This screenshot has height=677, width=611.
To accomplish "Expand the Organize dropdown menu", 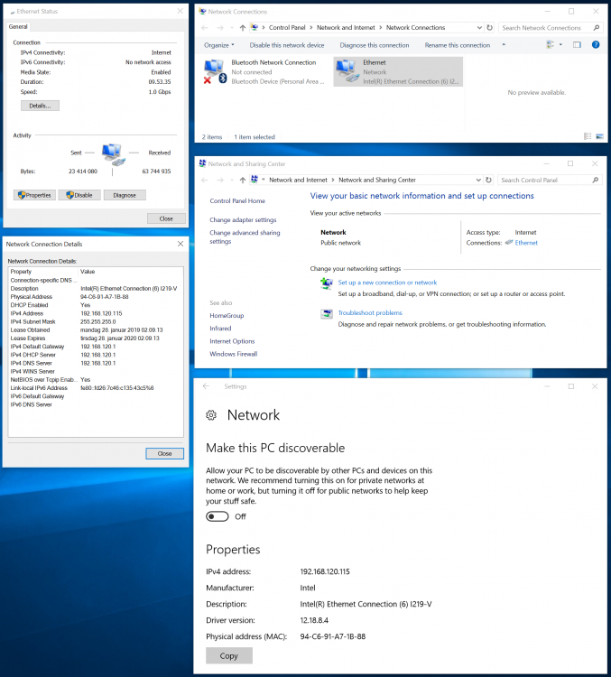I will coord(219,45).
